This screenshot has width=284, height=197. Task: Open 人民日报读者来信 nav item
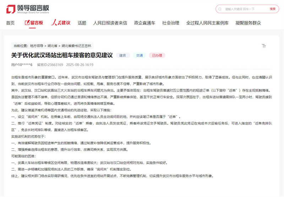pos(110,23)
